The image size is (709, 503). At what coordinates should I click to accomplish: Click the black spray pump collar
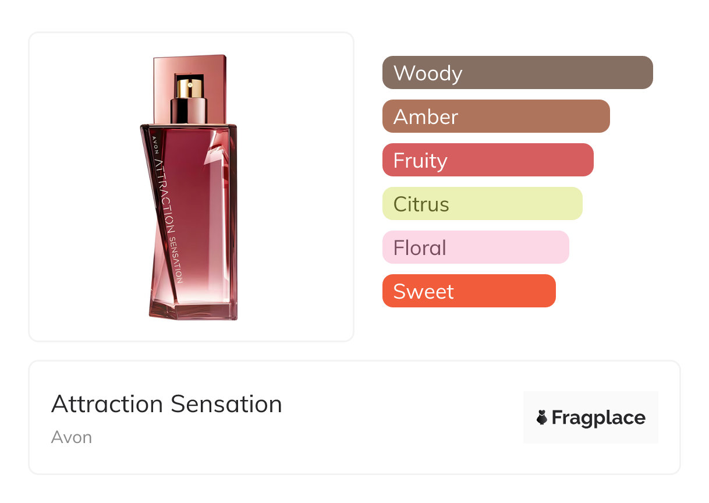pos(189,111)
